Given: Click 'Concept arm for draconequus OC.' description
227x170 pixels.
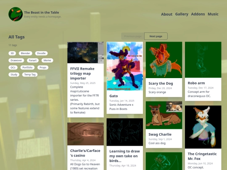Looking at the screenshot, I should [x=199, y=94].
